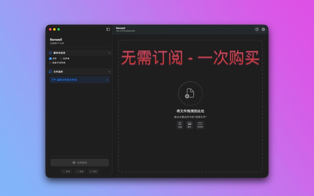Screen dimensions: 314x196
Task: Click the 撤销 undo button
Action: 66,171
